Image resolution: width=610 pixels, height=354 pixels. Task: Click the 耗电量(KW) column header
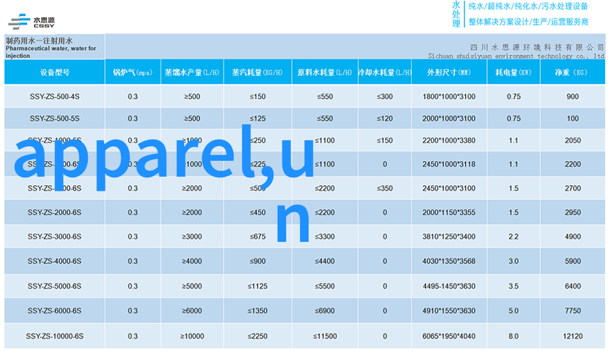513,73
